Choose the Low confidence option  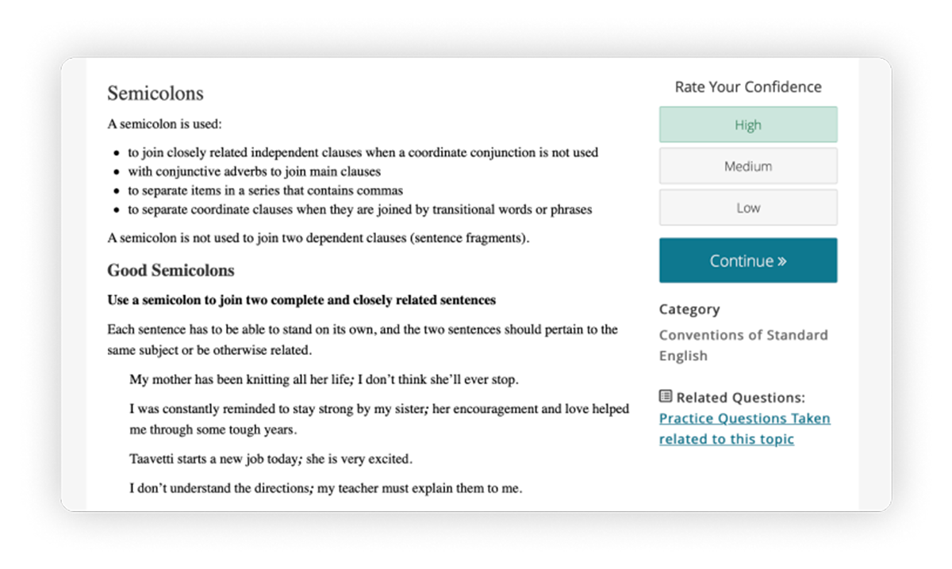click(747, 207)
